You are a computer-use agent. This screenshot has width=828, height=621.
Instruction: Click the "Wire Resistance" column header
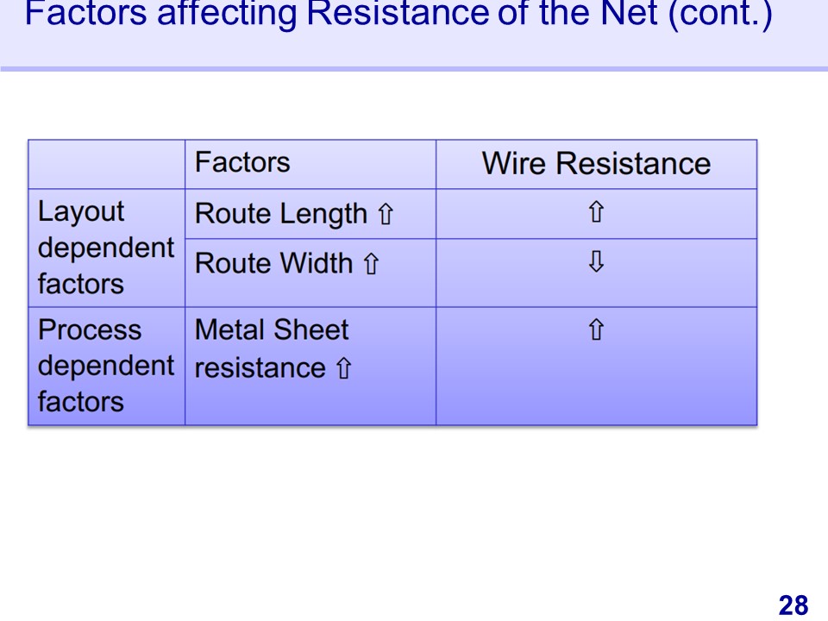596,164
